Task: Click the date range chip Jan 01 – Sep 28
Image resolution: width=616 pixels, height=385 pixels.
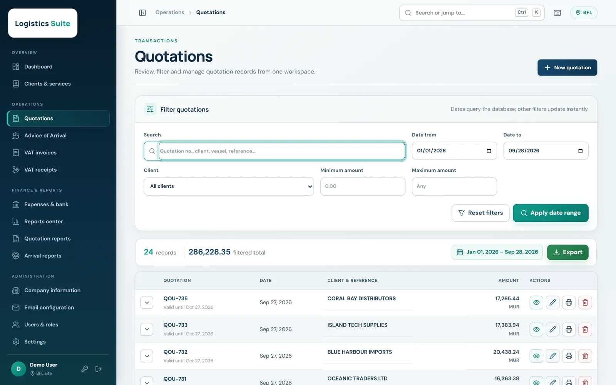Action: point(497,252)
